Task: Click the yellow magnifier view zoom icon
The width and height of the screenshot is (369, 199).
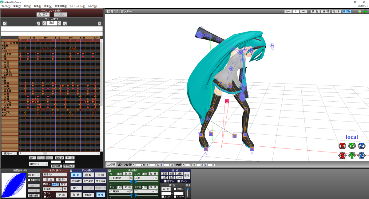Action: [x=360, y=11]
